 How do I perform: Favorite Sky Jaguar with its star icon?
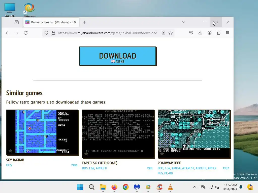[x=10, y=151]
